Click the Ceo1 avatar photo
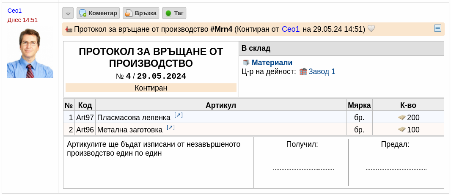The image size is (451, 195). pyautogui.click(x=30, y=52)
